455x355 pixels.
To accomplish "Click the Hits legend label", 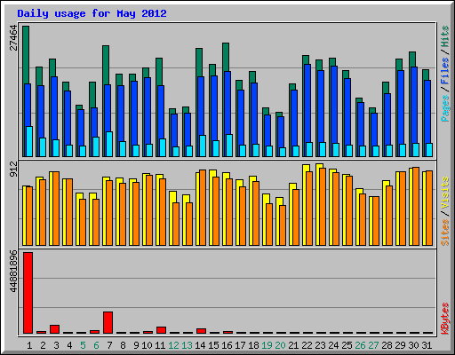I will (x=444, y=36).
